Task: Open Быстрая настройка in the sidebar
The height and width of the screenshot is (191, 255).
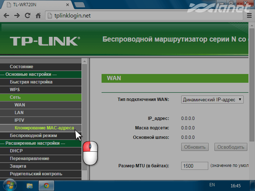Action: 31,82
